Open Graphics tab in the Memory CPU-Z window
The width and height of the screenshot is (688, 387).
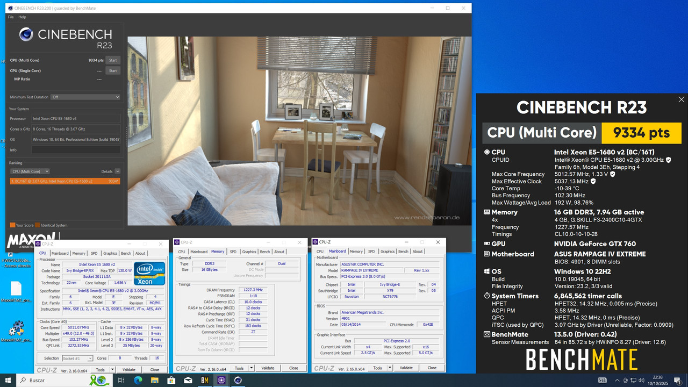point(249,252)
